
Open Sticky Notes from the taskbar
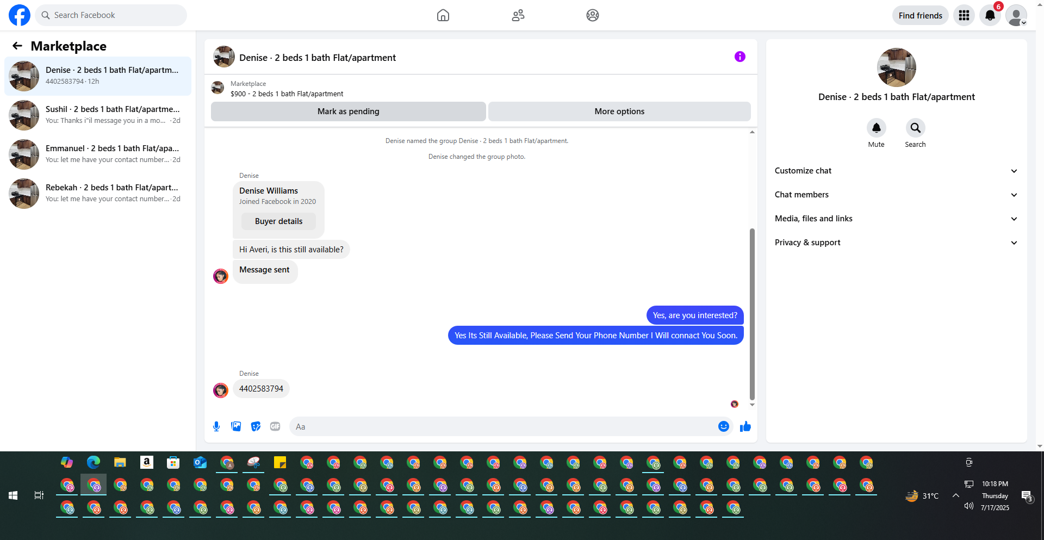click(280, 463)
